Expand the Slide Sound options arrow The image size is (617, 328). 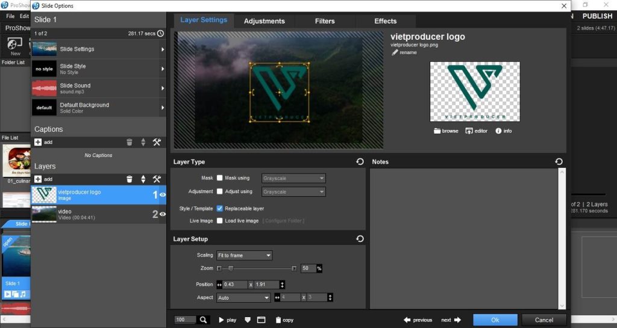tap(163, 88)
